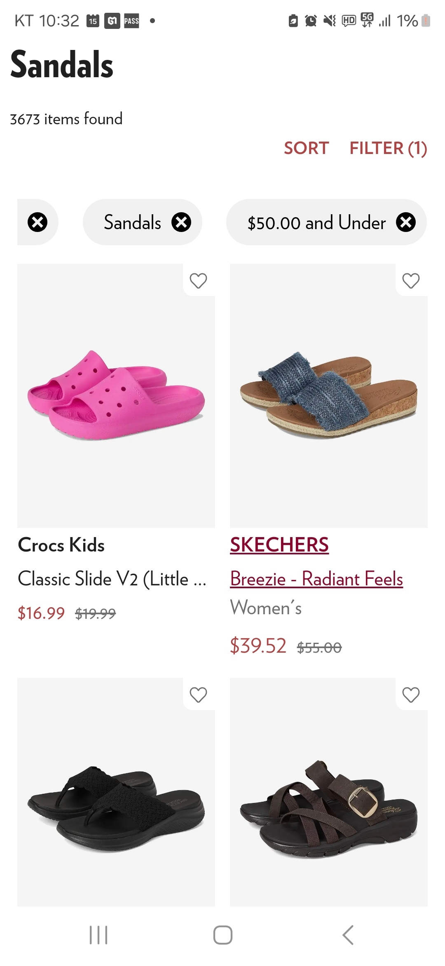
Task: View the pink Crocs slide image
Action: [116, 395]
